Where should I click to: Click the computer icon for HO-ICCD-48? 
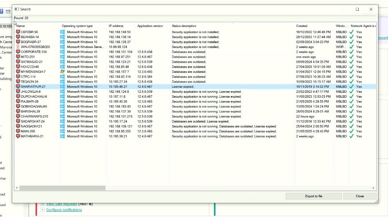click(x=18, y=67)
